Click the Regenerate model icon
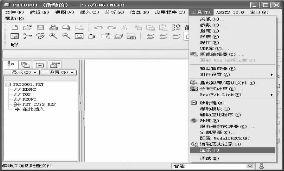Screen dimensions: 284x171 tap(176, 27)
